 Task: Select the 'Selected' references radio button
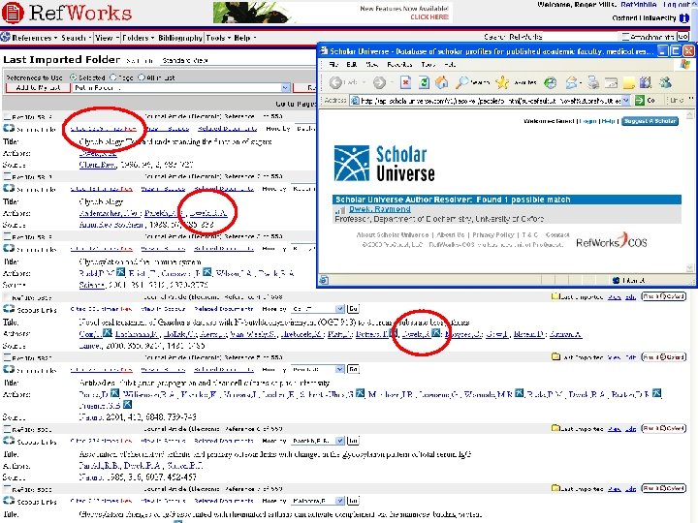(x=74, y=77)
